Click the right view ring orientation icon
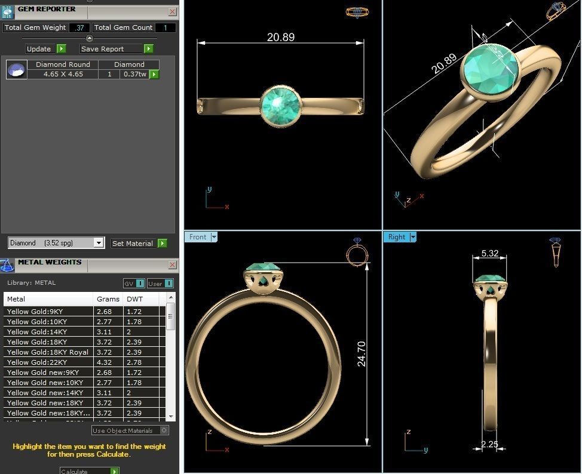582x474 pixels. [x=556, y=252]
